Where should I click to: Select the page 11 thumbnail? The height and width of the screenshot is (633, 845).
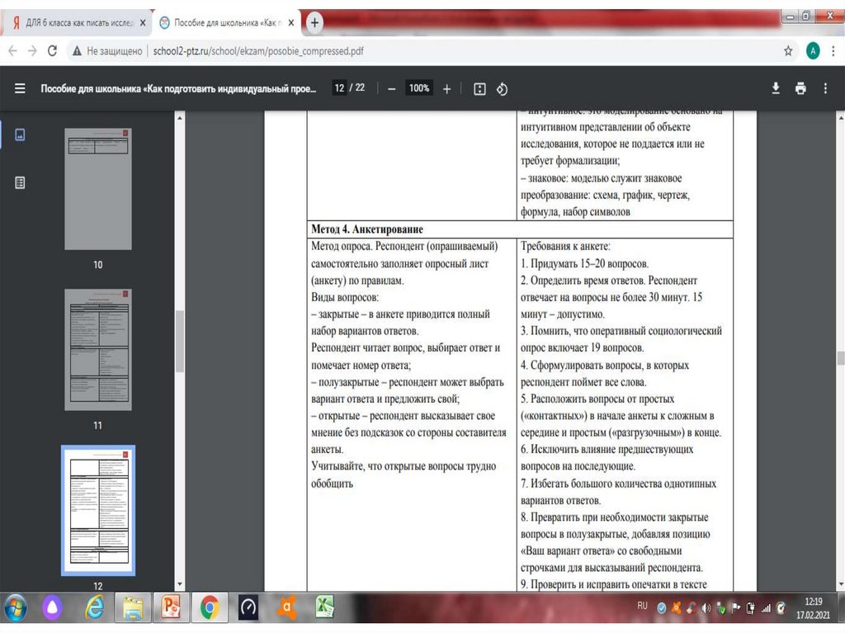click(x=97, y=349)
